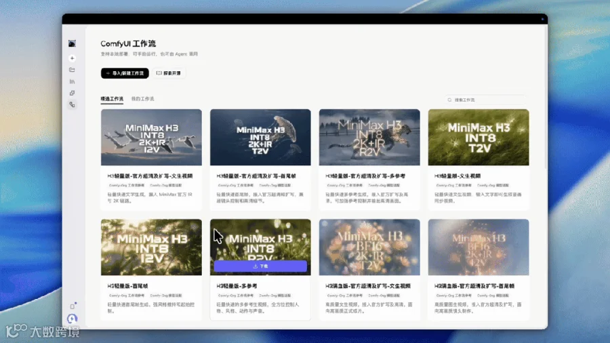The width and height of the screenshot is (610, 343).
Task: Click Comfy-Org 工作流参考 tag on H3轻量版-首尾帧 card
Action: pos(127,296)
